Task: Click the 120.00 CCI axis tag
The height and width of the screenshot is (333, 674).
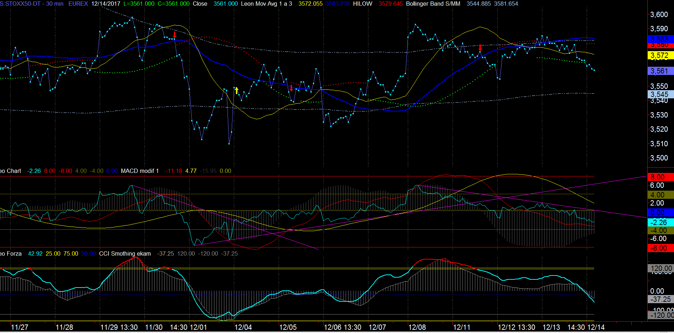Action: point(661,268)
